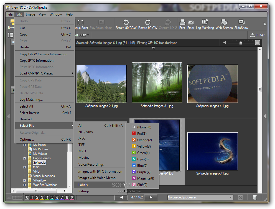Open the Ratings submenu
The width and height of the screenshot is (275, 209).
coord(100,191)
